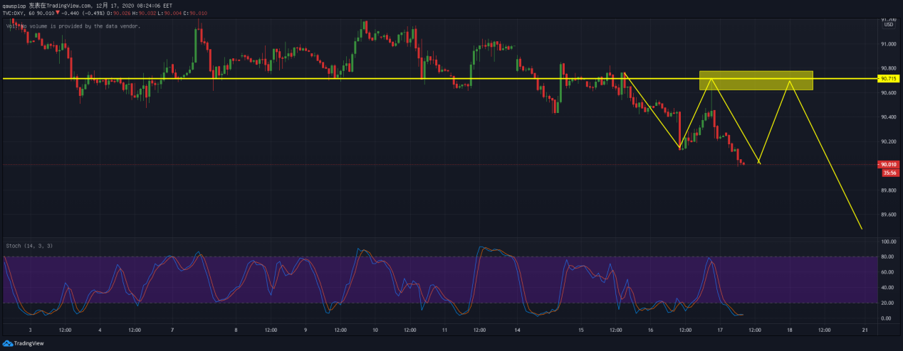Image resolution: width=903 pixels, height=351 pixels.
Task: Select the yellow shaded resistance zone rectangle
Action: [x=756, y=80]
